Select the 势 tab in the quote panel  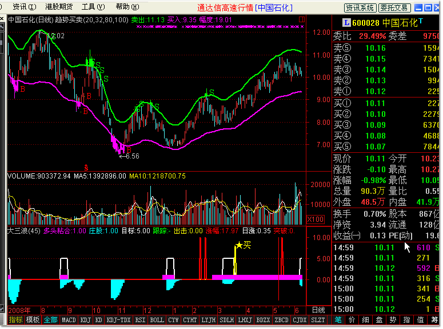pos(393,320)
